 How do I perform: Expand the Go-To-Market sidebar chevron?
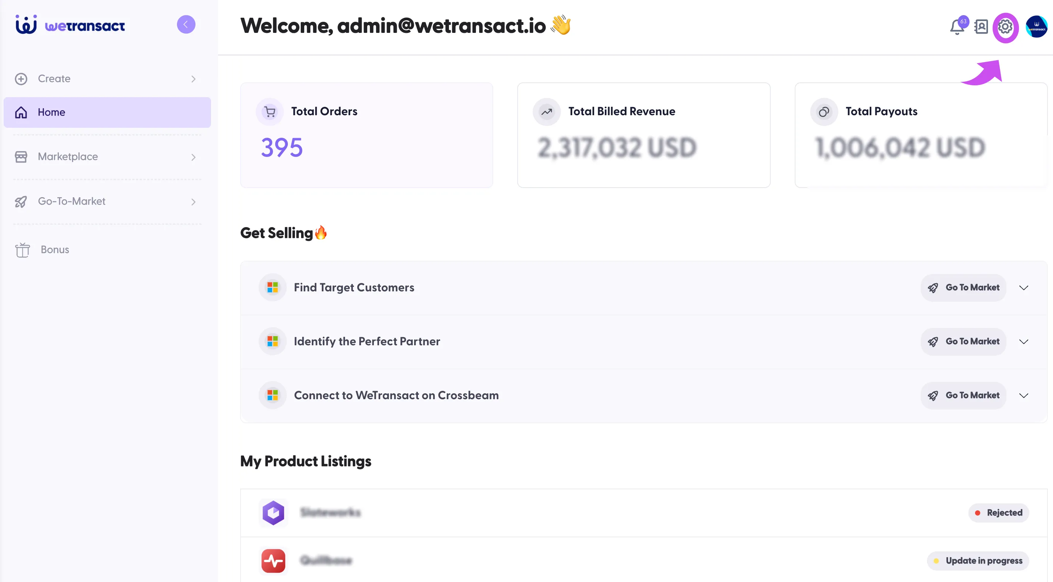[x=193, y=202]
